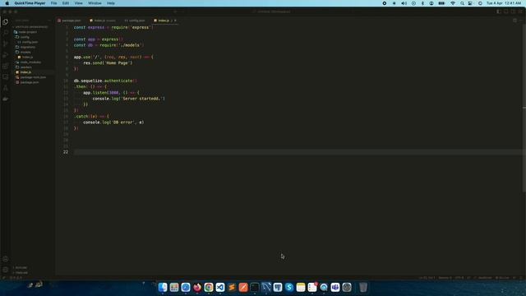Open Terminal from the Dock
The image size is (526, 296).
255,287
